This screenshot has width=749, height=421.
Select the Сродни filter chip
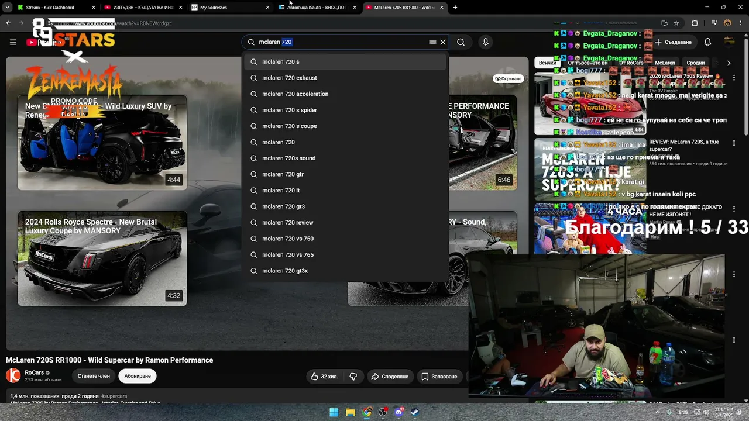click(x=696, y=63)
